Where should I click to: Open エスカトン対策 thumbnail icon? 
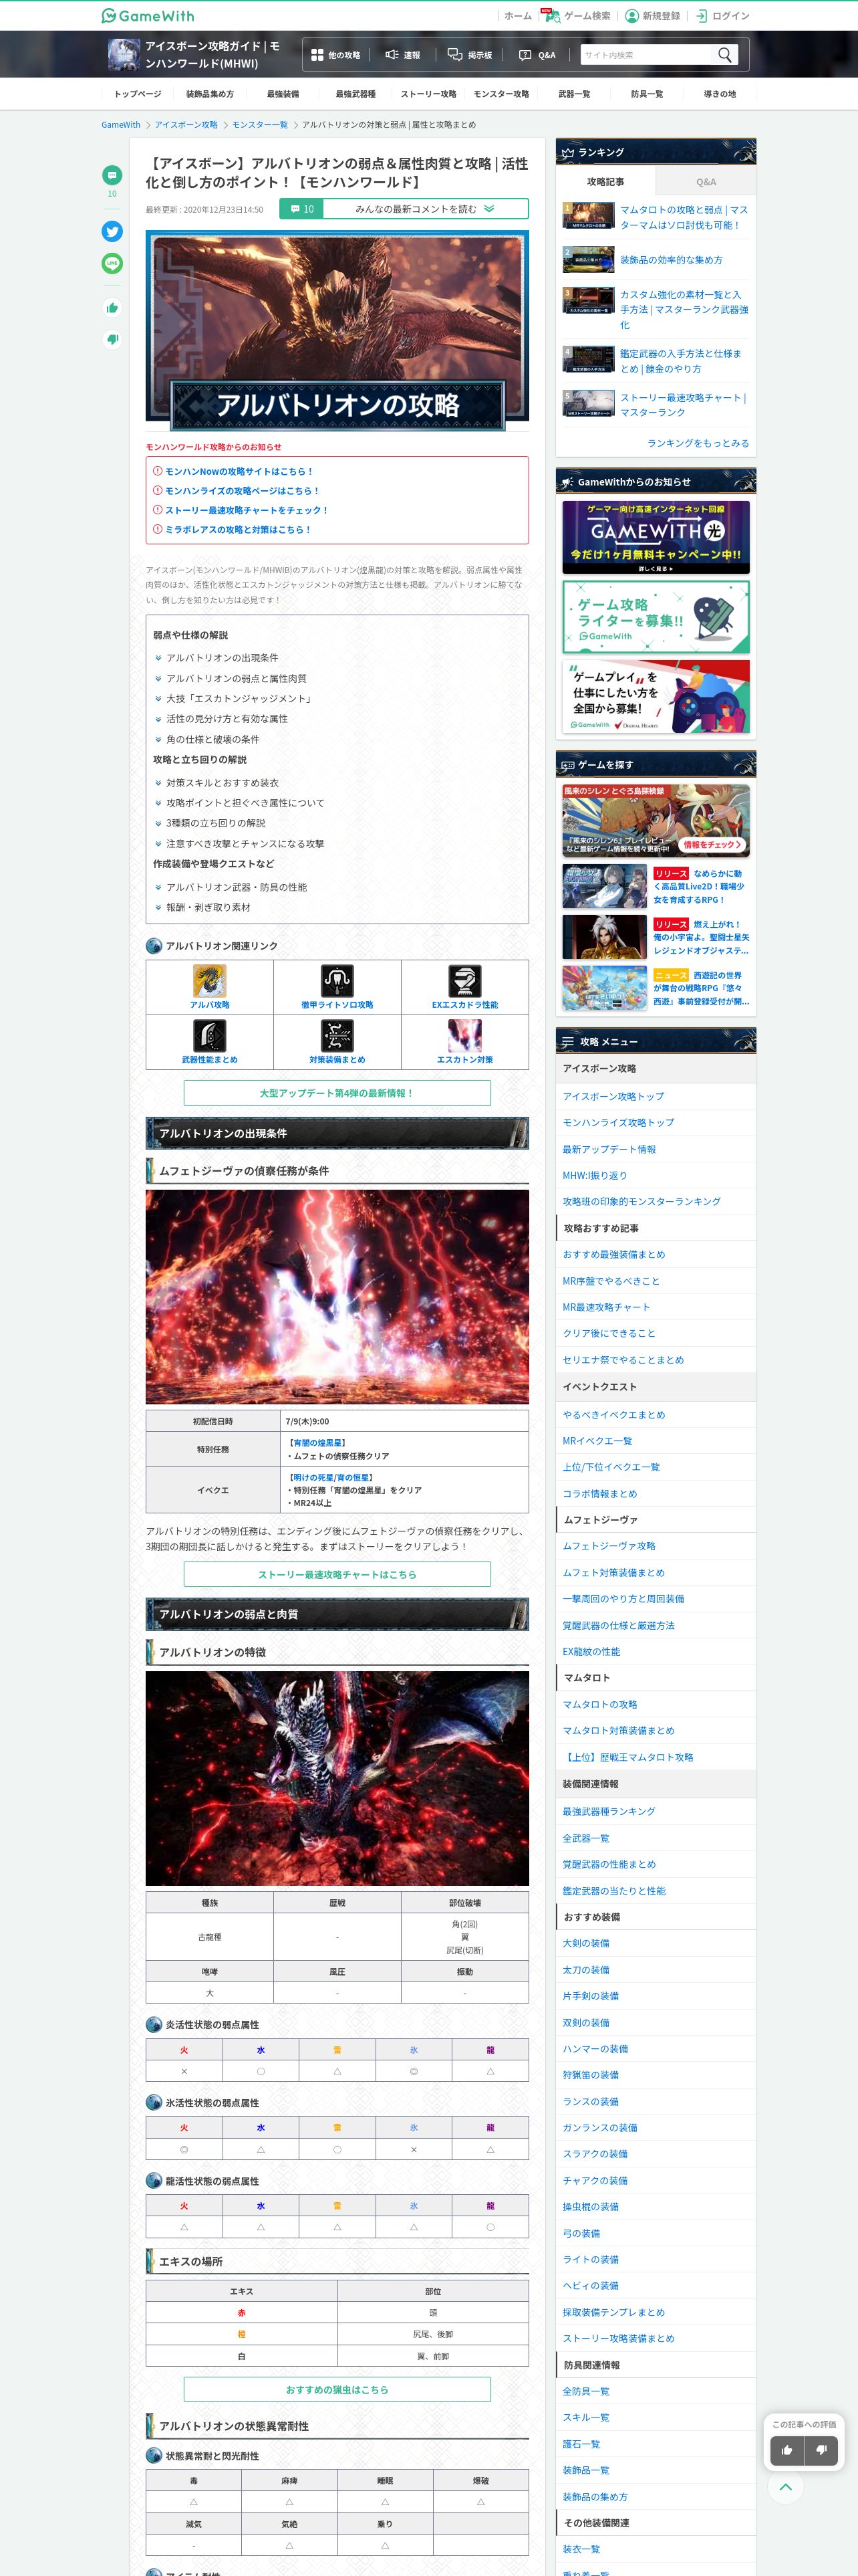point(464,1036)
